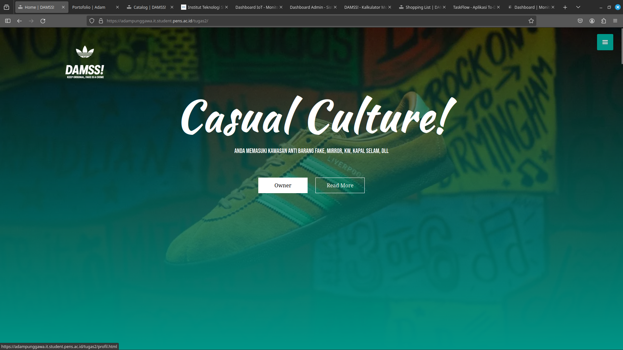
Task: Click the Read More button
Action: 340,185
